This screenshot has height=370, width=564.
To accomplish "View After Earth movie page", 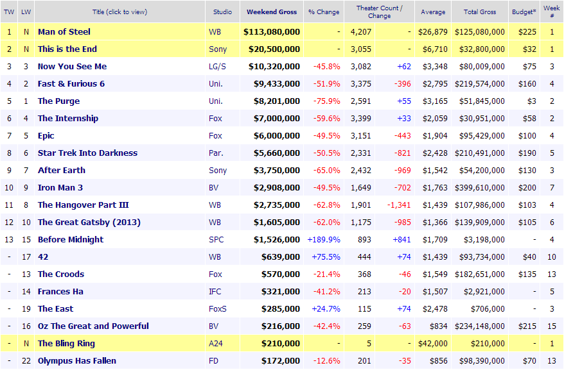I will (x=62, y=171).
